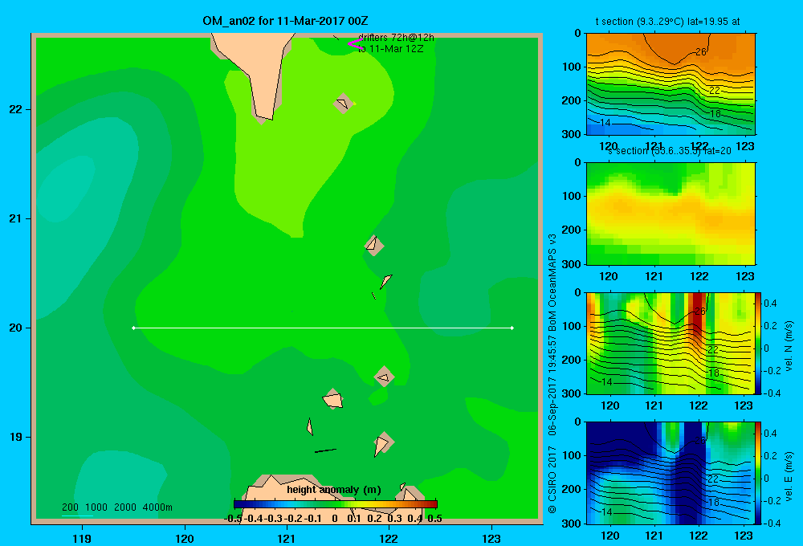Screen dimensions: 803x546
Task: Click the '0.4' tick on the vel. N scale
Action: pyautogui.click(x=770, y=304)
